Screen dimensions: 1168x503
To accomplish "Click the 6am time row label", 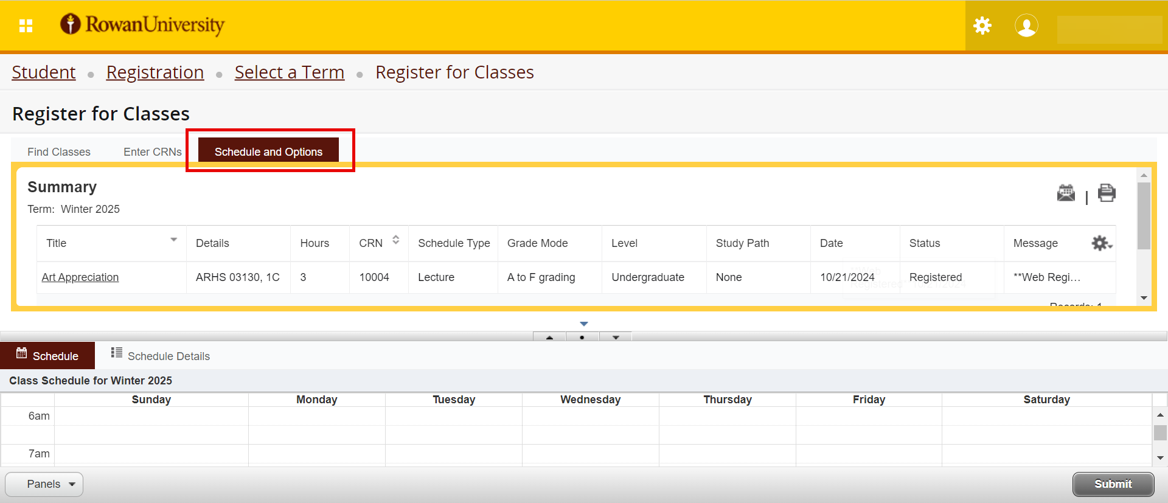I will [39, 416].
